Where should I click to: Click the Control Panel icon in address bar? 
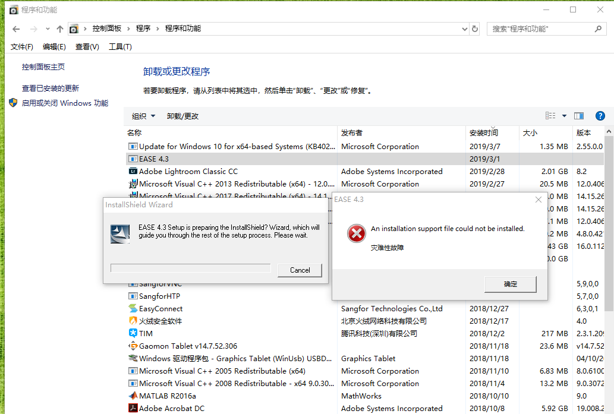coord(74,29)
